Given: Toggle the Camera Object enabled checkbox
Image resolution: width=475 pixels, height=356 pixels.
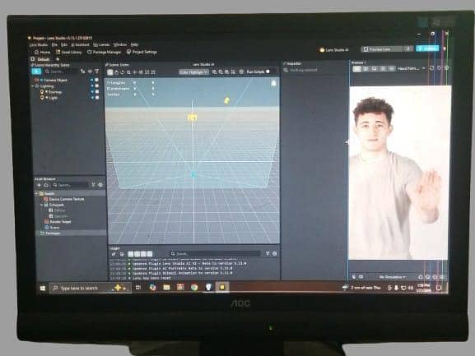Looking at the screenshot, I should tap(96, 80).
